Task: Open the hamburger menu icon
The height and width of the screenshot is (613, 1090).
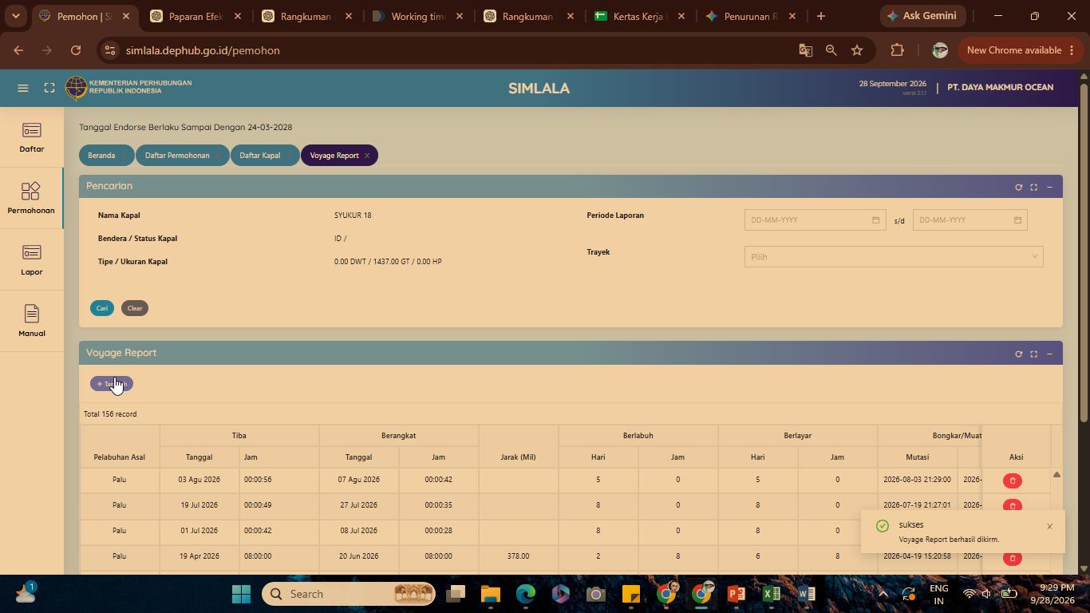Action: pyautogui.click(x=23, y=88)
